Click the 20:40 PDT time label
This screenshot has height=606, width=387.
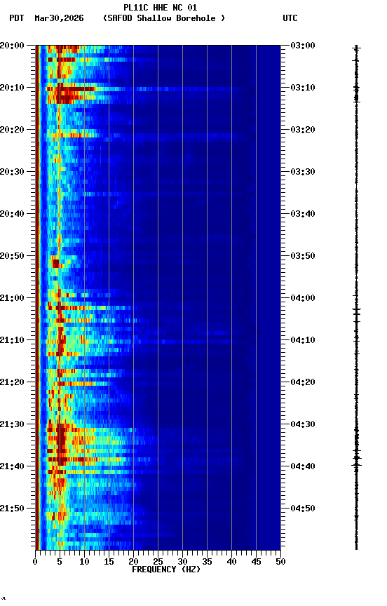[12, 214]
